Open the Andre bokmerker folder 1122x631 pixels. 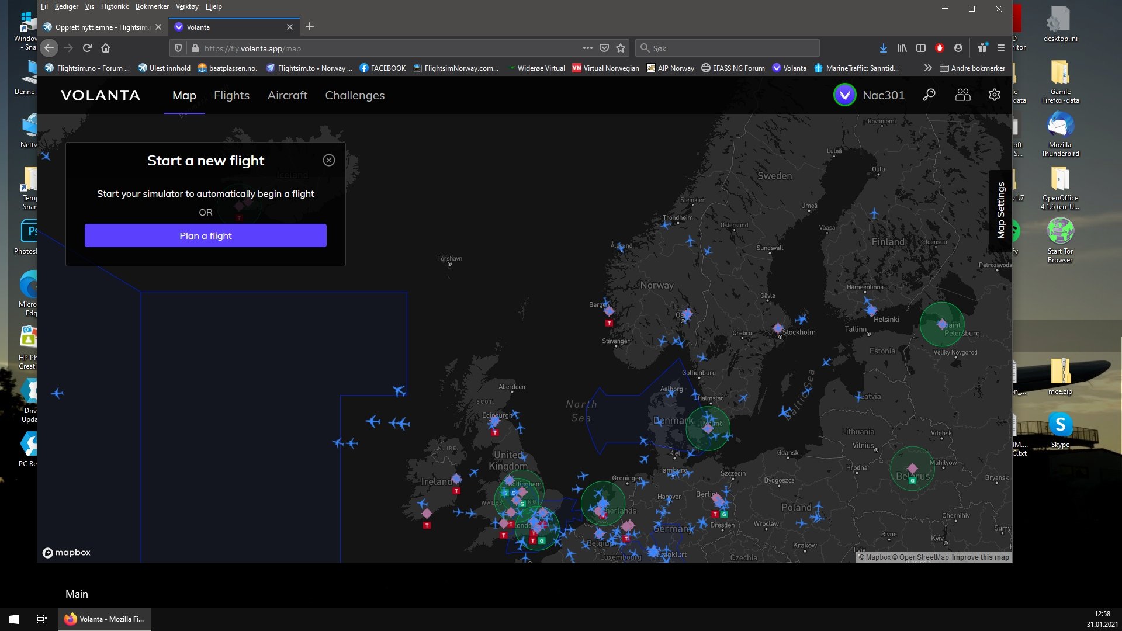[972, 68]
